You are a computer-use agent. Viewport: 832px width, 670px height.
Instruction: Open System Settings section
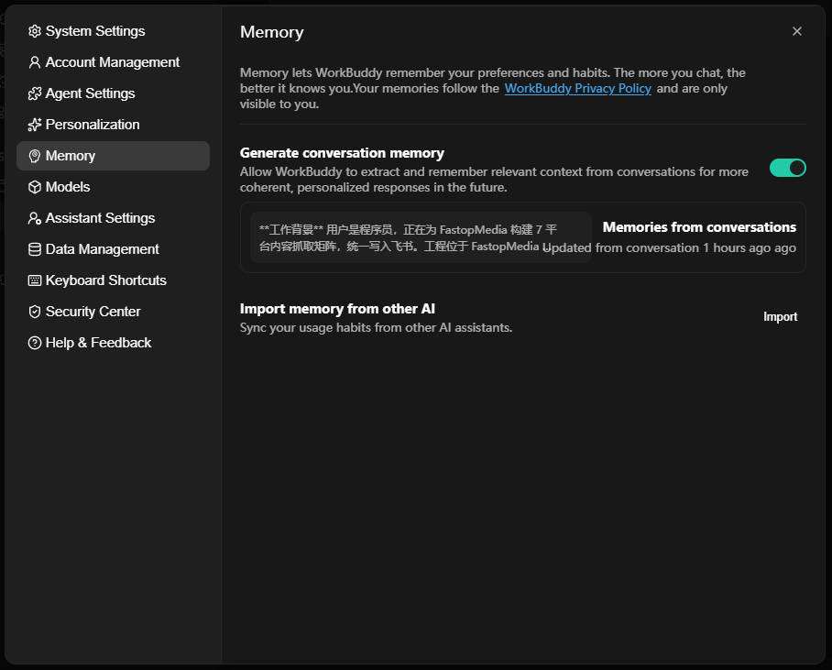coord(113,31)
